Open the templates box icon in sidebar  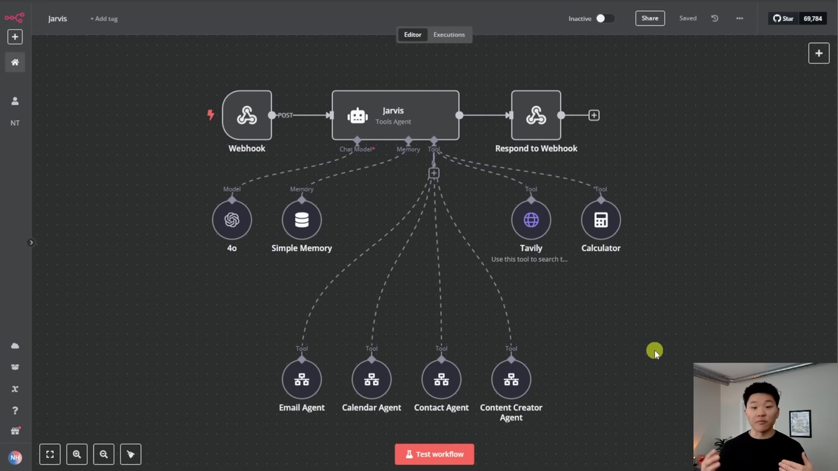15,367
